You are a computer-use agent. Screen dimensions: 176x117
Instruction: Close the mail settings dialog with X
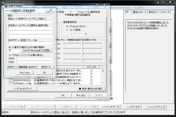[51, 10]
